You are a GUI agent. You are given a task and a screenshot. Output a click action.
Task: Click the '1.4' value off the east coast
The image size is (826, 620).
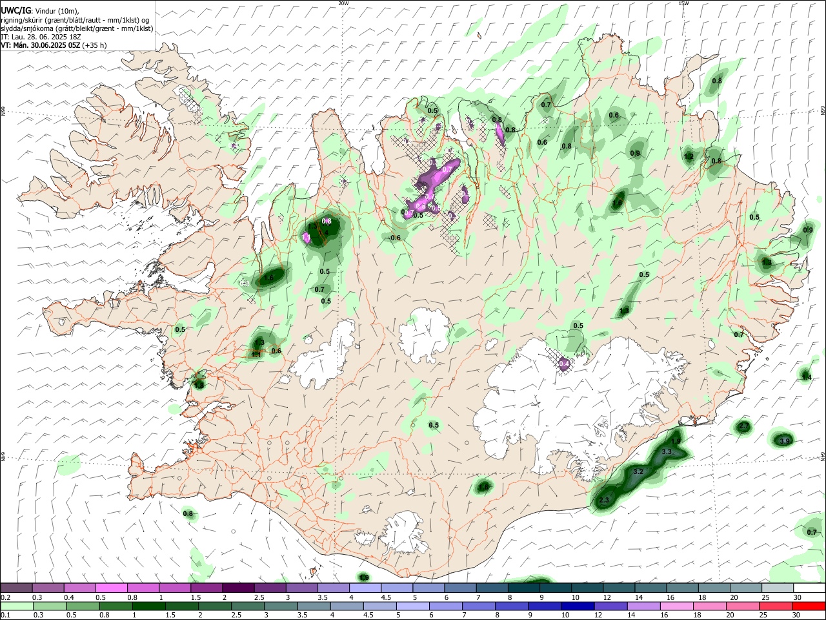click(807, 376)
